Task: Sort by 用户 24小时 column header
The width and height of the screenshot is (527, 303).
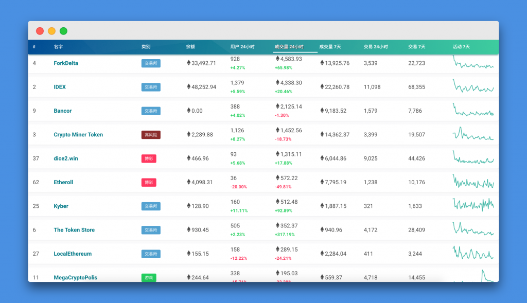Action: (x=242, y=47)
